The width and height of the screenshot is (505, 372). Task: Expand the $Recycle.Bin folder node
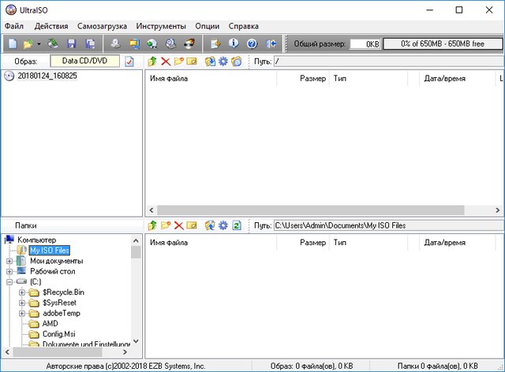(22, 292)
